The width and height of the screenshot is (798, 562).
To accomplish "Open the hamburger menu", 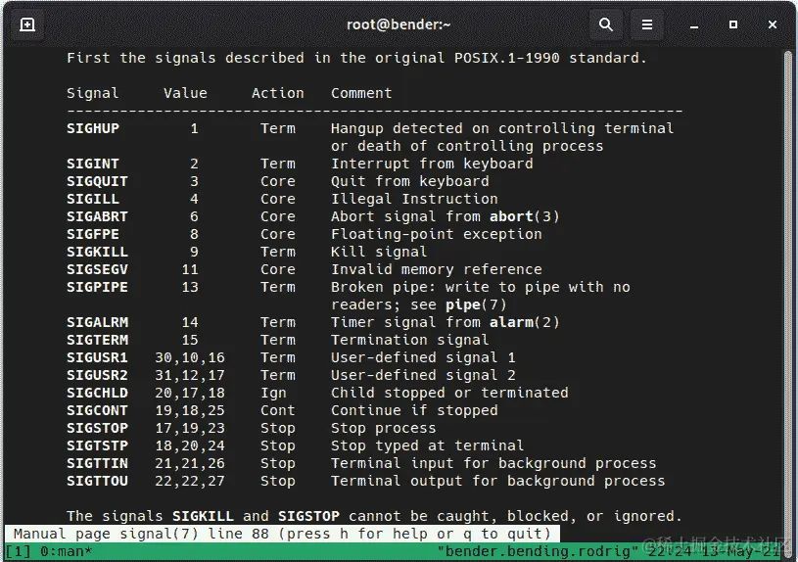I will pos(647,24).
